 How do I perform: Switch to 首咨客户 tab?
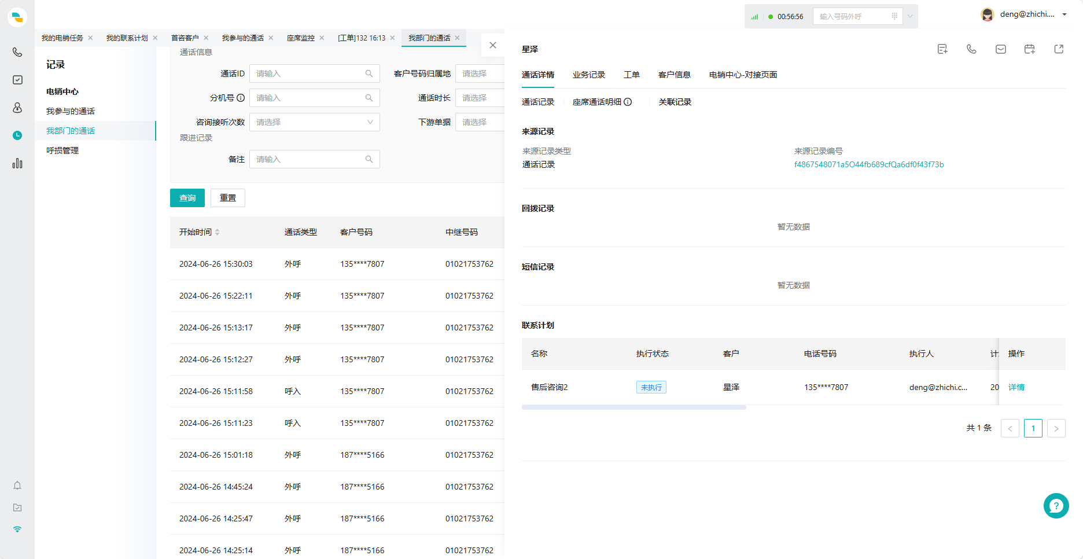185,38
